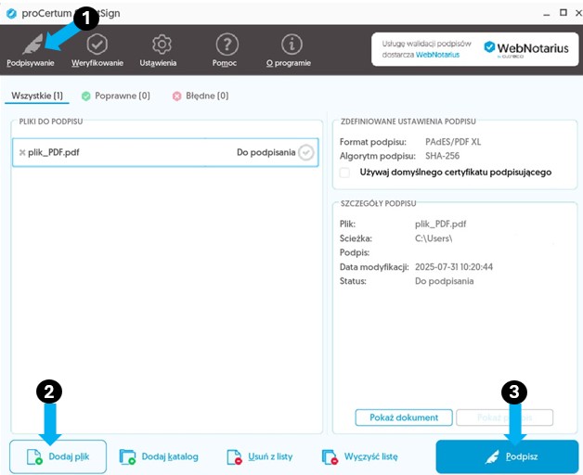Click the C:\Users\ path value
Image resolution: width=583 pixels, height=475 pixels.
tap(434, 238)
